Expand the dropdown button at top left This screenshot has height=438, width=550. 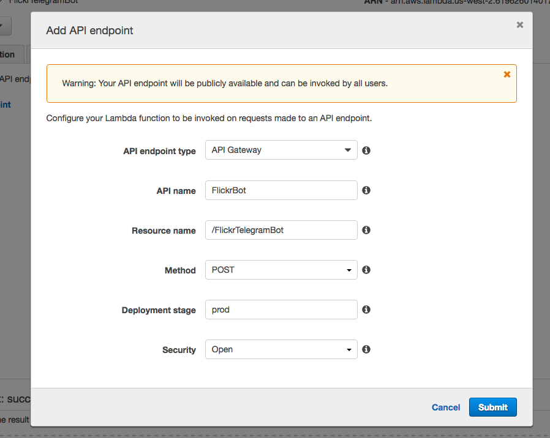click(x=4, y=26)
